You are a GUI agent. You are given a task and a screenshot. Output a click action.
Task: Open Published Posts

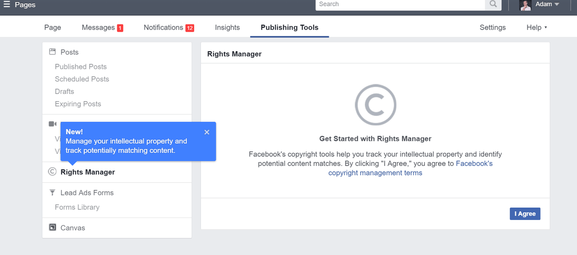tap(81, 67)
